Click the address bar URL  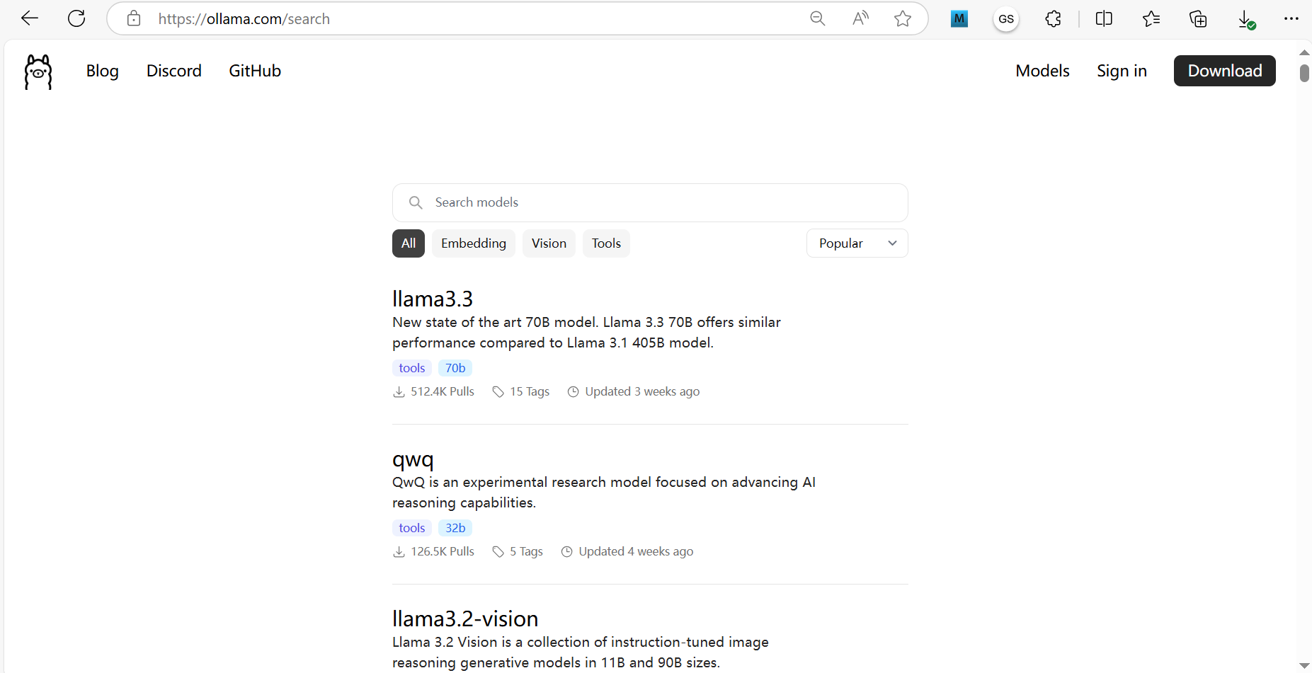pos(244,19)
